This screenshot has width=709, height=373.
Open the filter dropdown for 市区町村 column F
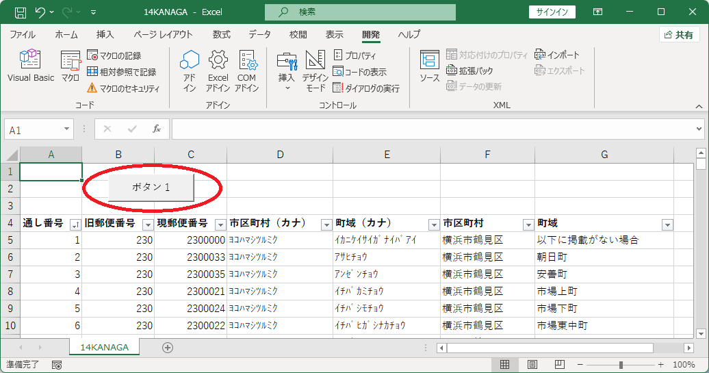click(528, 224)
